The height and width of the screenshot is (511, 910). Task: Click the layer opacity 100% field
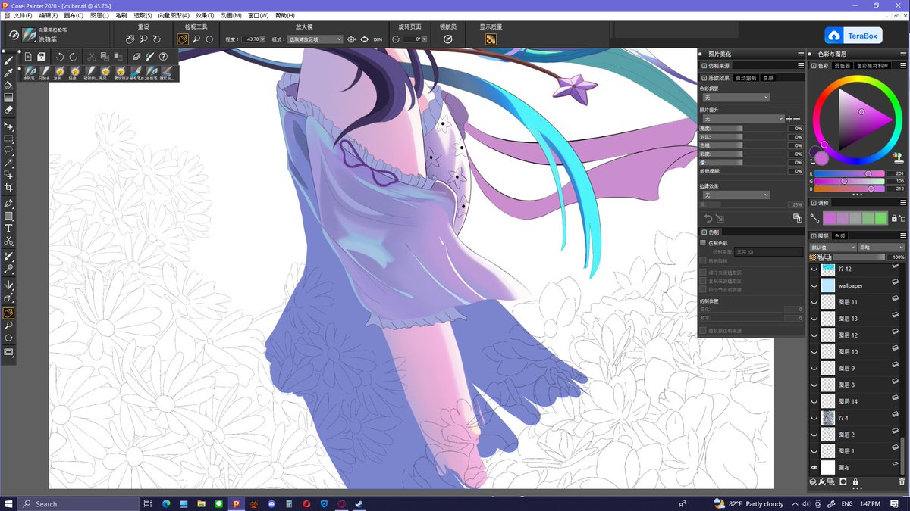tap(898, 257)
